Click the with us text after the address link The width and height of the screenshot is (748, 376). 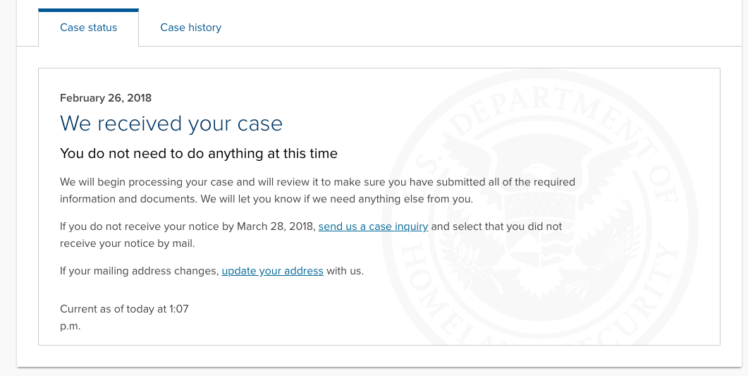(x=345, y=271)
